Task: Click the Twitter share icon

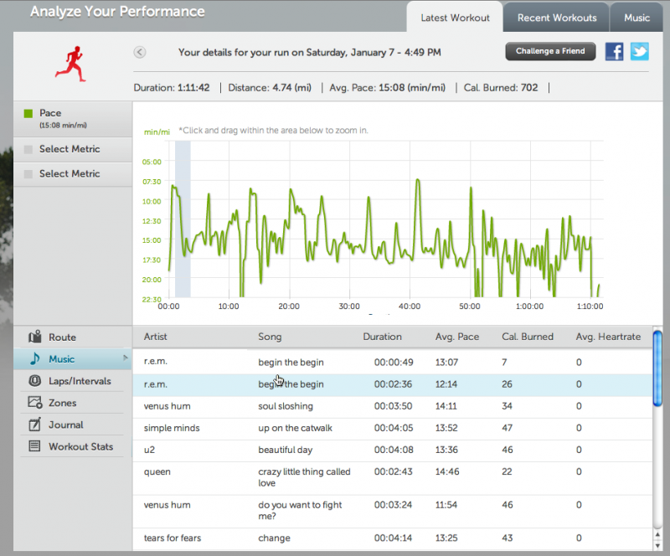Action: pyautogui.click(x=640, y=51)
